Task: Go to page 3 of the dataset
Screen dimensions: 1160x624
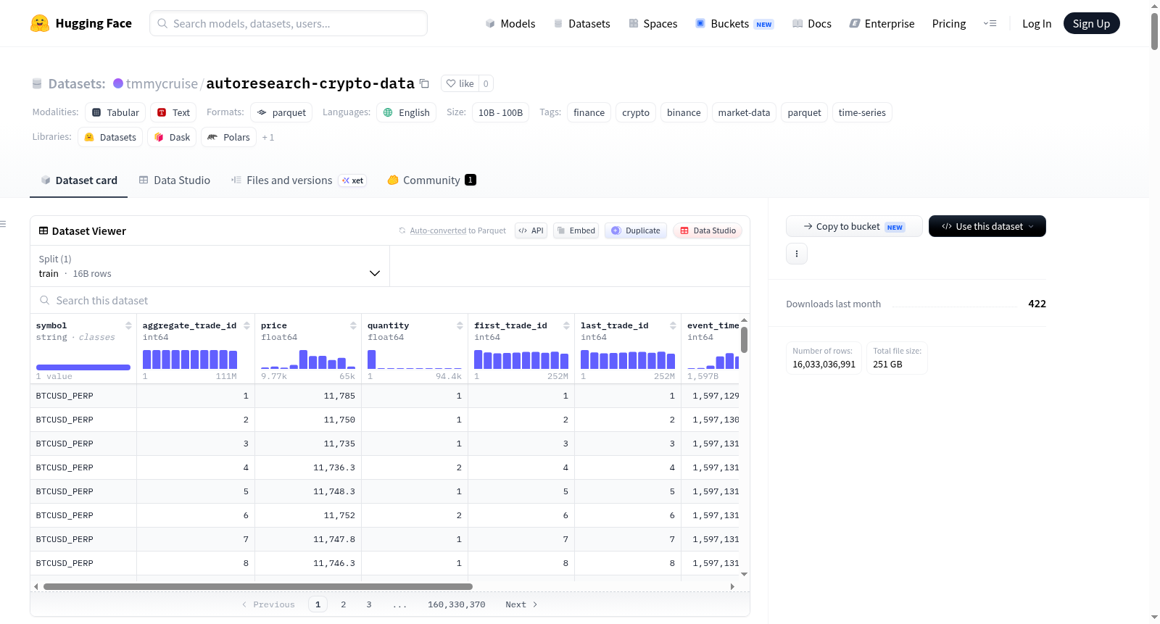Action: pos(369,604)
